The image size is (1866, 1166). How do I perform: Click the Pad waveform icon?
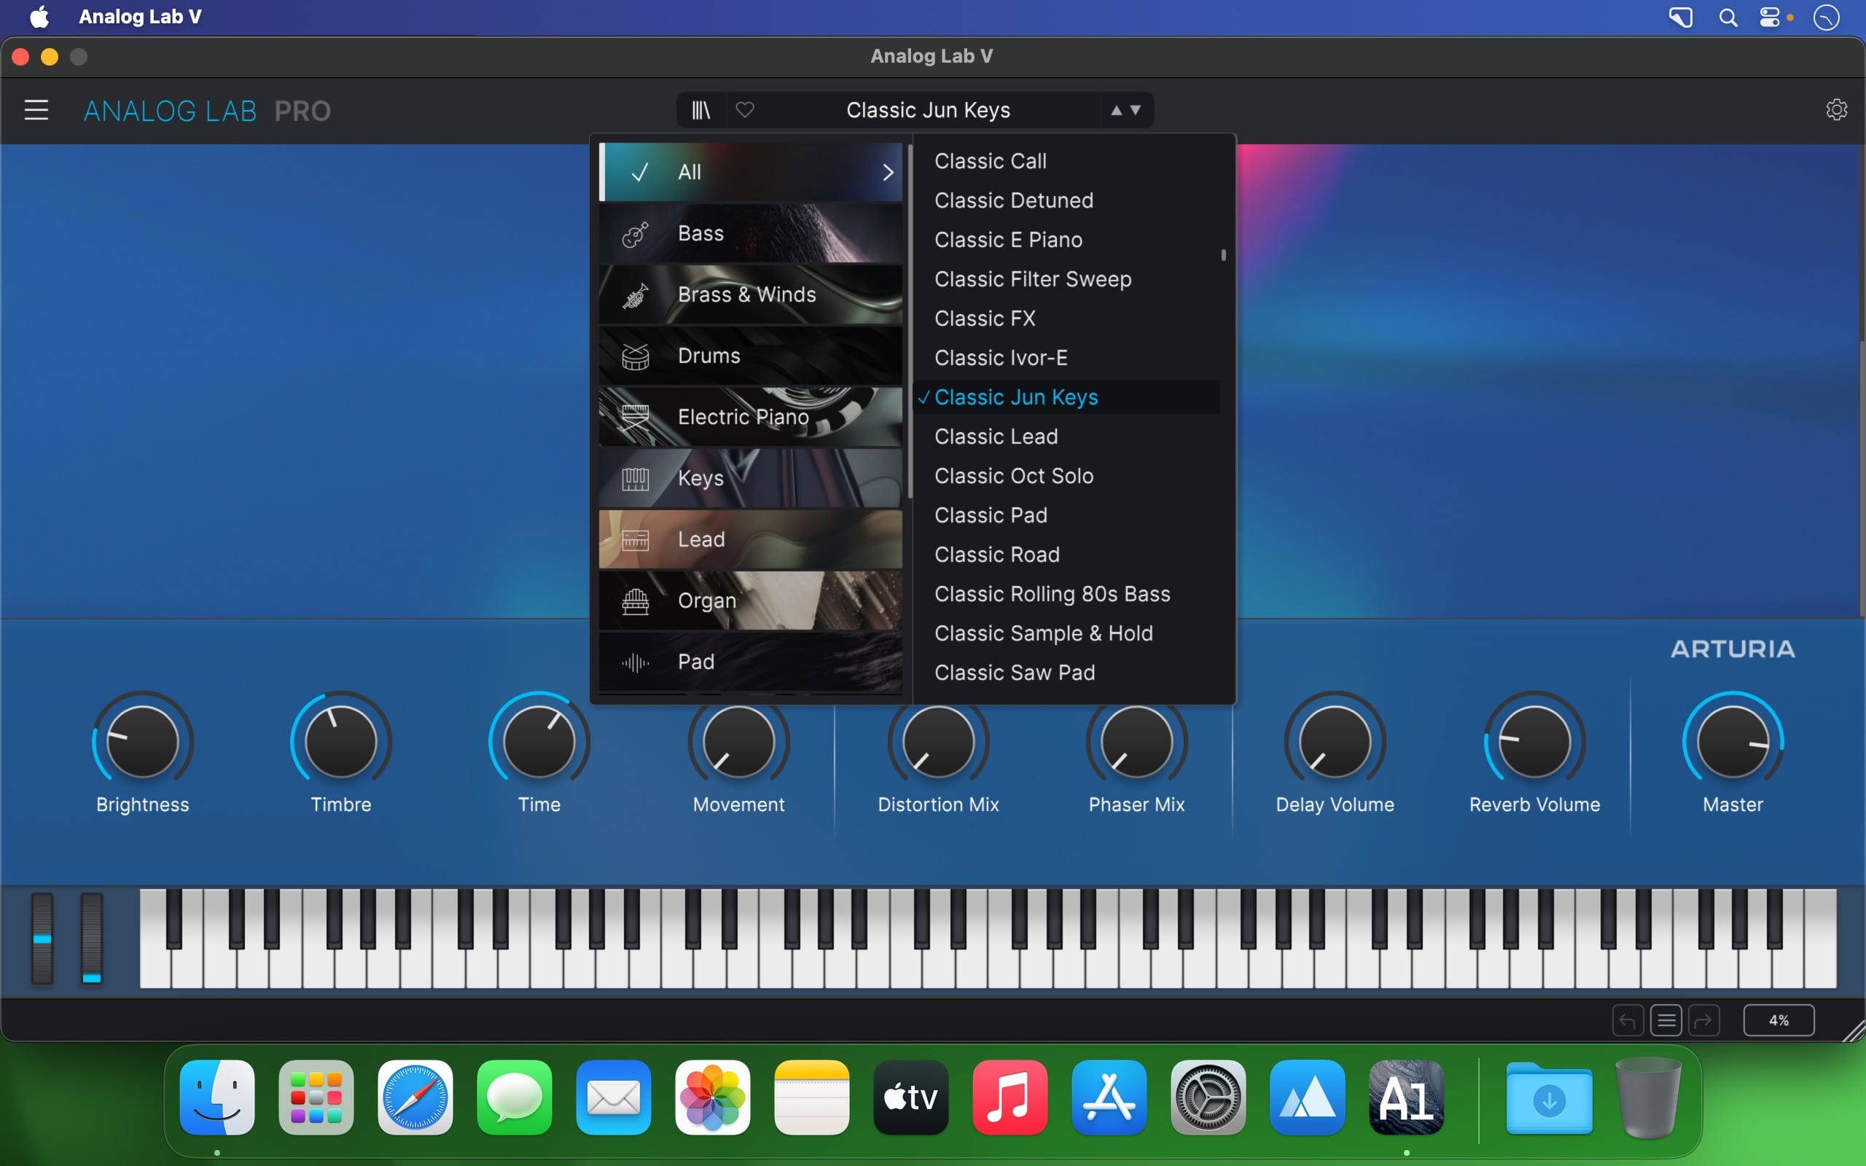click(635, 662)
